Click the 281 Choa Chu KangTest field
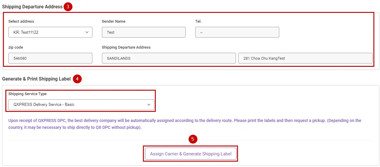Image resolution: width=380 pixels, height=167 pixels. click(x=305, y=58)
